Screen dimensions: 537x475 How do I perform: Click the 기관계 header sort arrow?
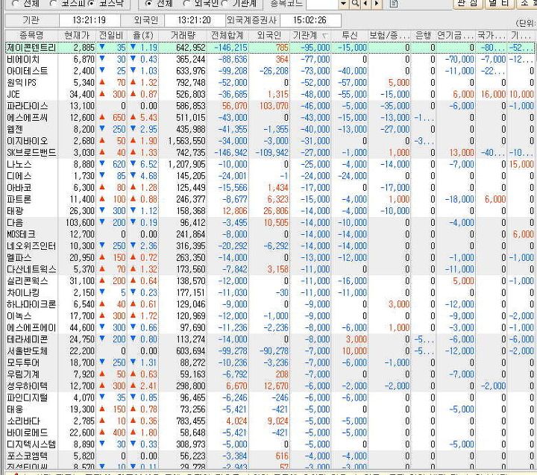325,36
